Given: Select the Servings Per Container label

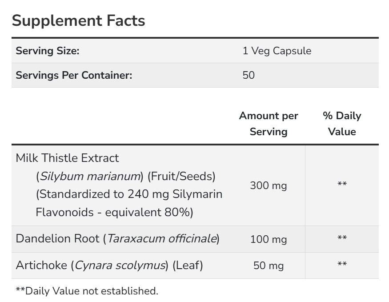Looking at the screenshot, I should [x=74, y=75].
